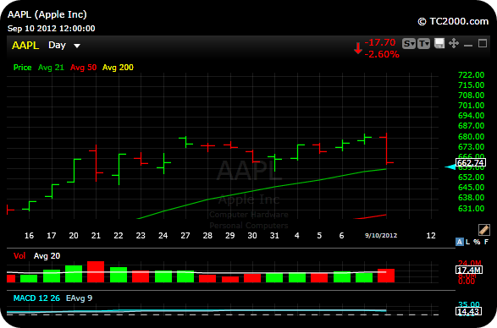Click the MACD 12 26 indicator label
This screenshot has width=497, height=328.
[x=36, y=298]
